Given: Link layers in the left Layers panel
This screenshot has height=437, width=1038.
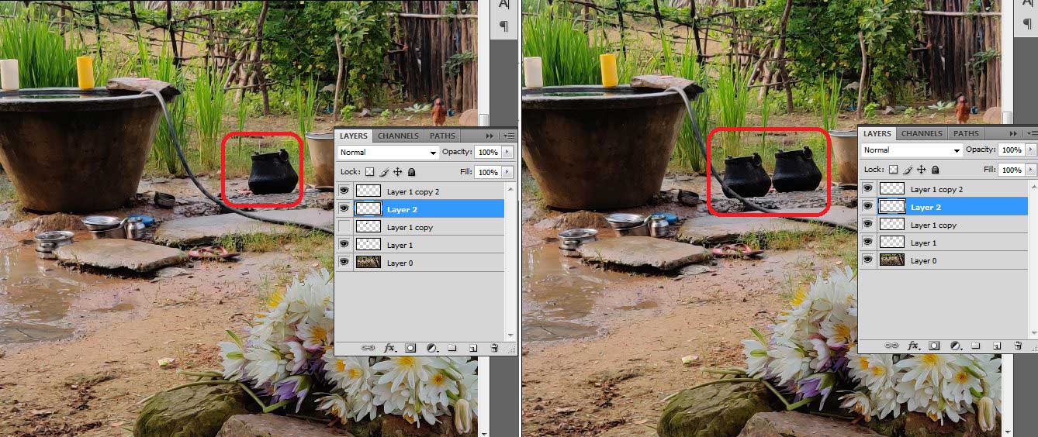Looking at the screenshot, I should (368, 349).
